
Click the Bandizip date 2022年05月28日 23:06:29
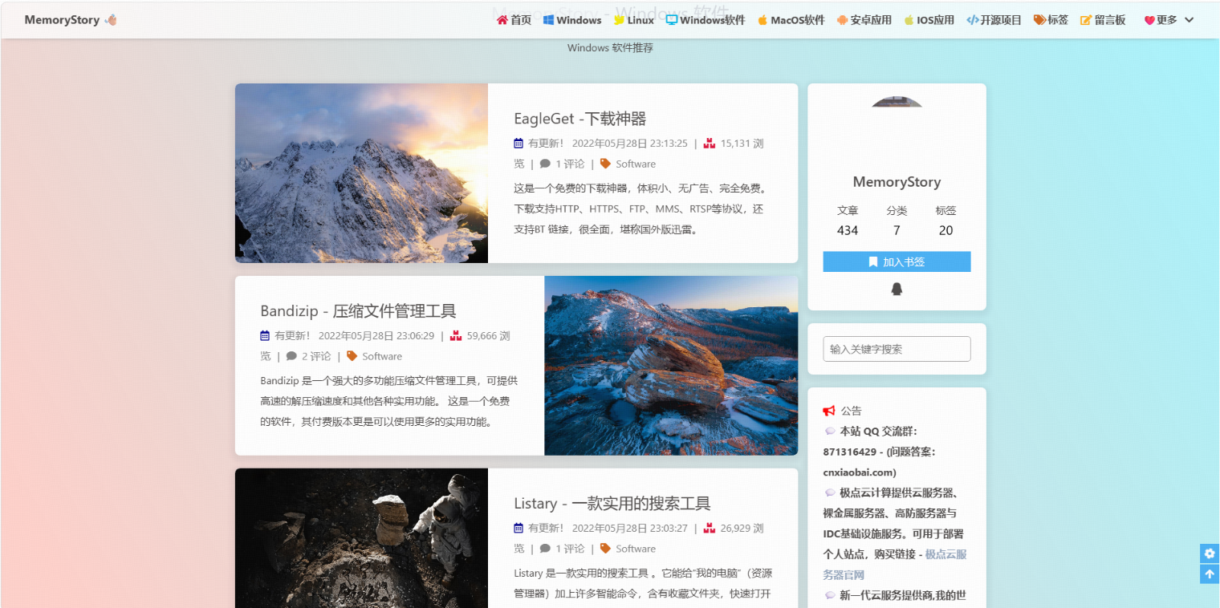(x=376, y=336)
